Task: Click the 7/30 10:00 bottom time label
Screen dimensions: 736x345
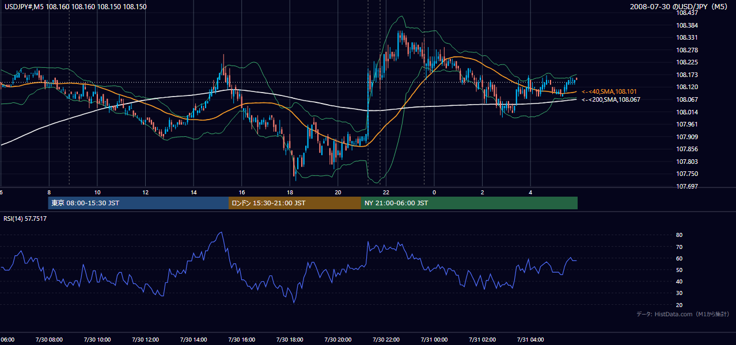Action: tap(97, 340)
